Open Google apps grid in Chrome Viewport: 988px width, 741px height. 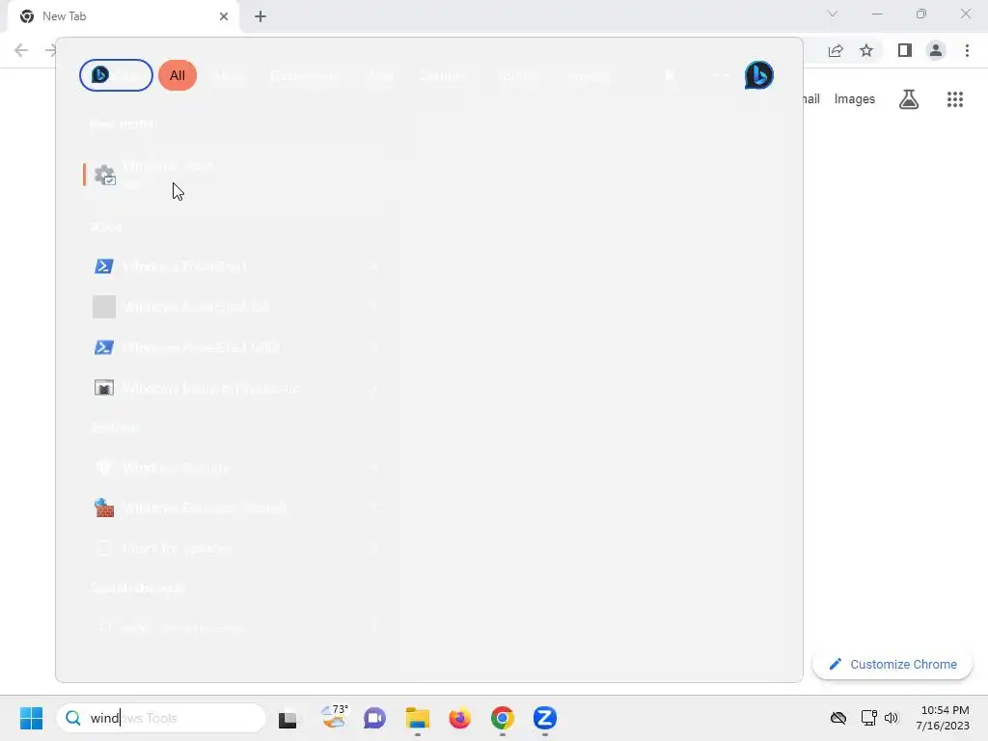(954, 99)
